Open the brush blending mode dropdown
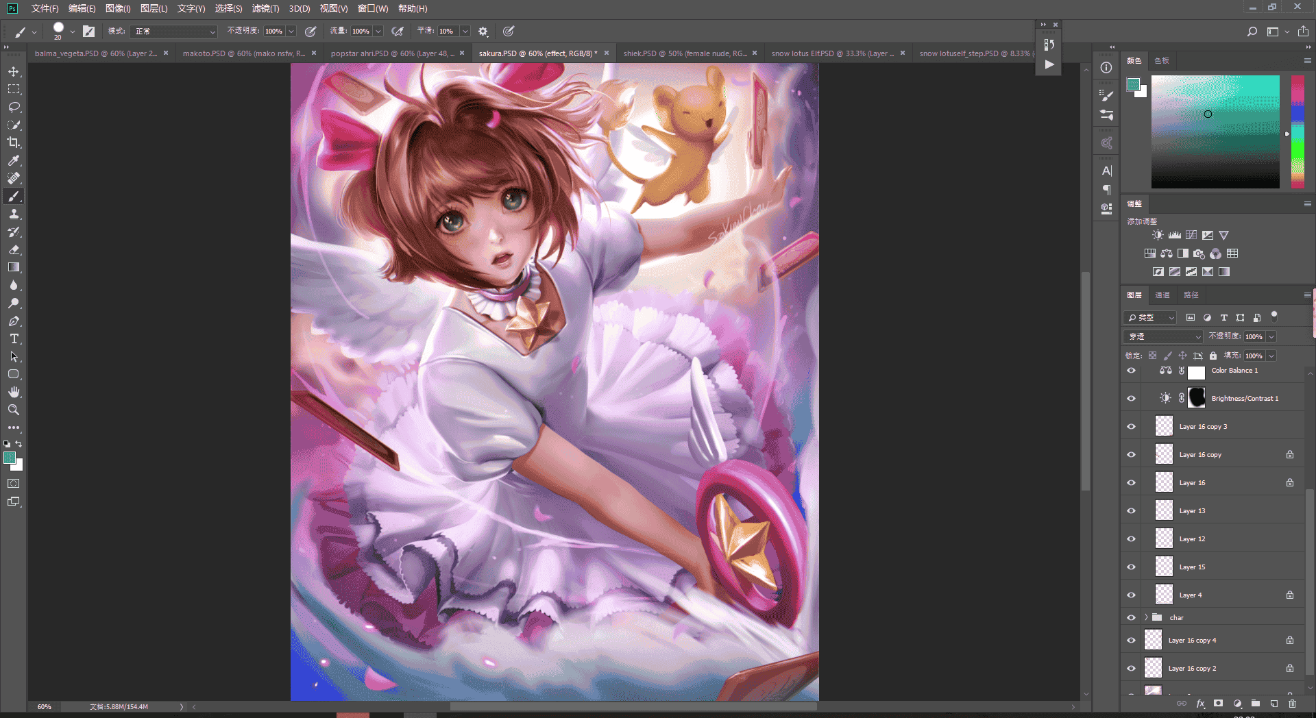Image resolution: width=1316 pixels, height=718 pixels. point(173,32)
